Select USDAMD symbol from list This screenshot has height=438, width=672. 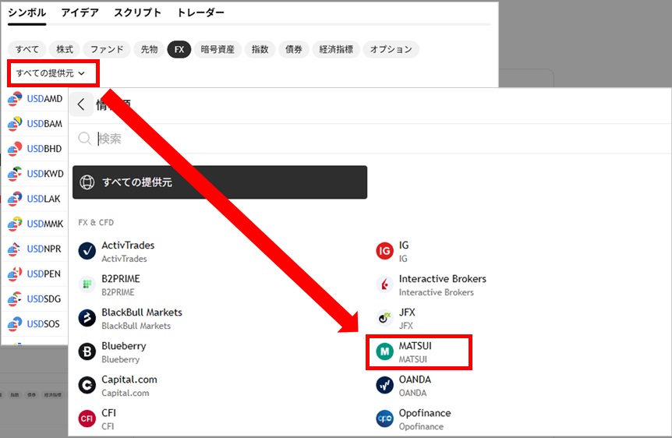[44, 99]
